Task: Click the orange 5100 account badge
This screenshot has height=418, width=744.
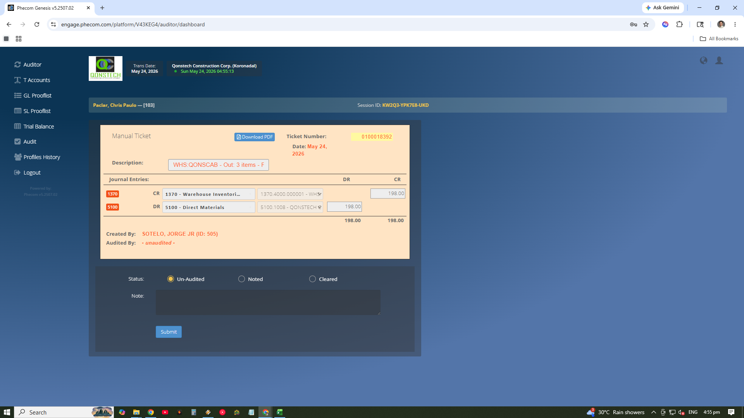Action: (x=112, y=207)
